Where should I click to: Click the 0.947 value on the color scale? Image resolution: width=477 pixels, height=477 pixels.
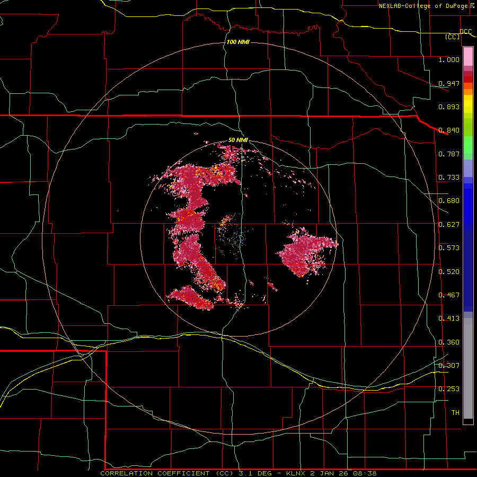click(449, 83)
